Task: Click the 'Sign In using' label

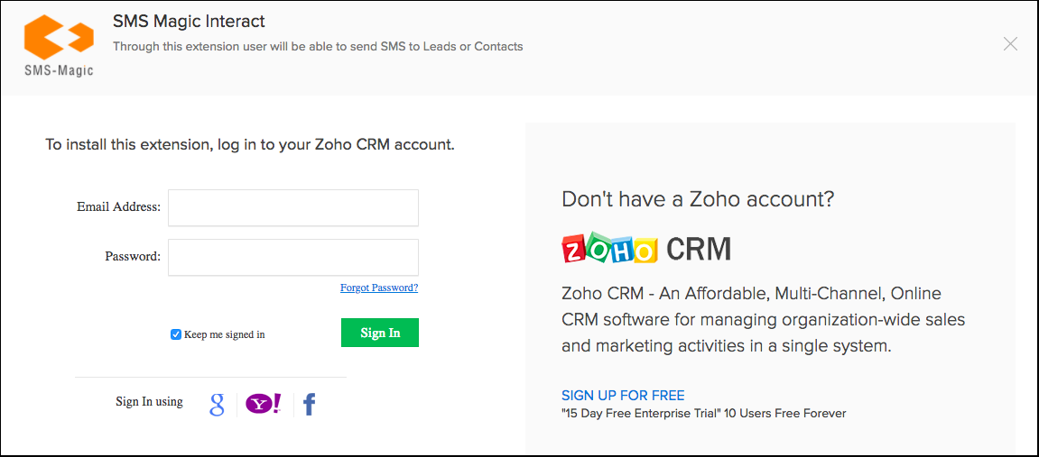Action: [149, 402]
